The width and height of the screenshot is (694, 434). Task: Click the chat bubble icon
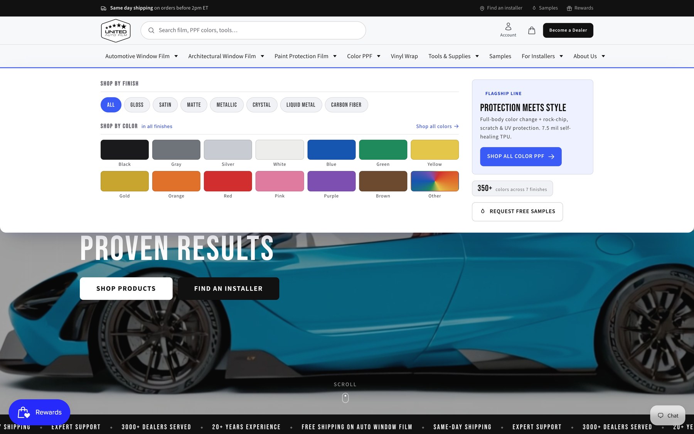point(660,415)
